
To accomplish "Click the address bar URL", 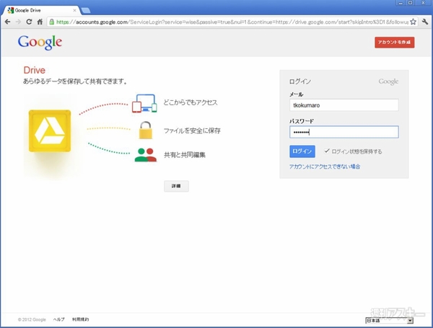I will [x=232, y=22].
